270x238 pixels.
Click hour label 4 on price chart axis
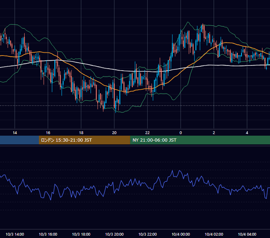(x=247, y=132)
